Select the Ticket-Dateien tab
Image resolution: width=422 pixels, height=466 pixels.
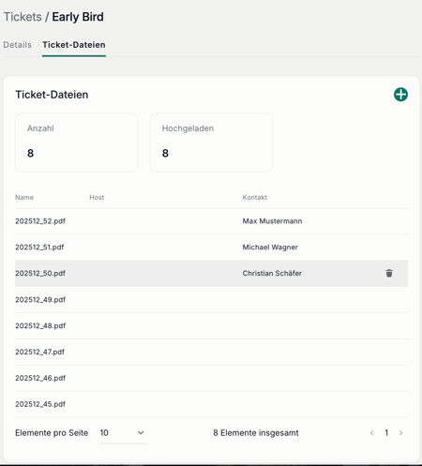click(74, 45)
